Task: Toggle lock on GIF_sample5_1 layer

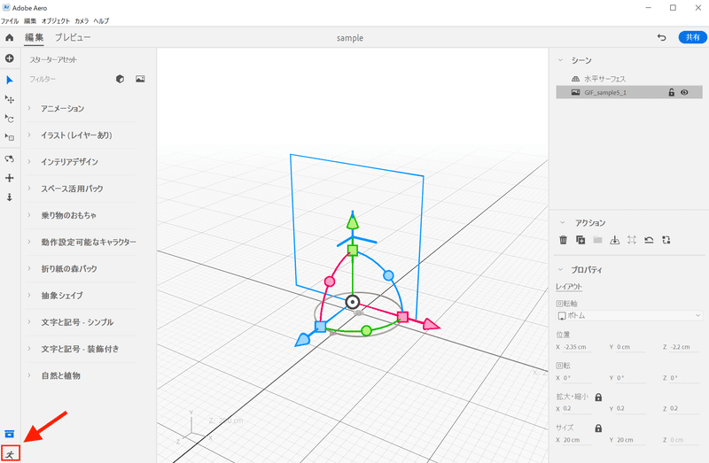Action: [x=672, y=92]
